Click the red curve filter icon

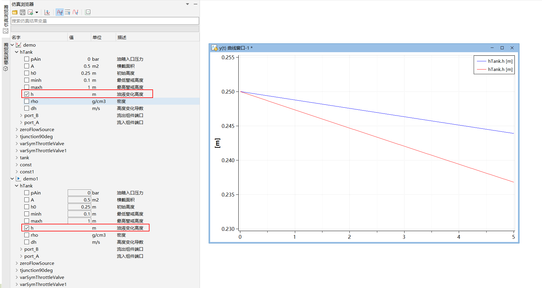pyautogui.click(x=75, y=12)
